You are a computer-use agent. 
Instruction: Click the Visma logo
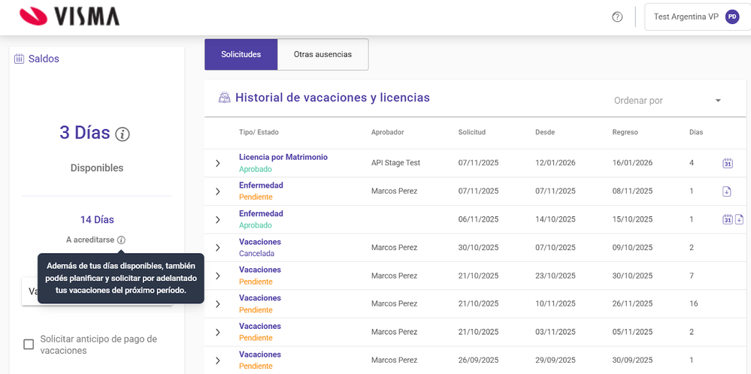point(69,17)
